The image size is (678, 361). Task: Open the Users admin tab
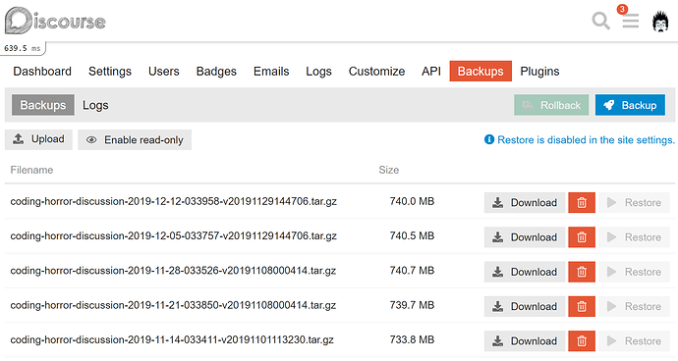pos(164,72)
